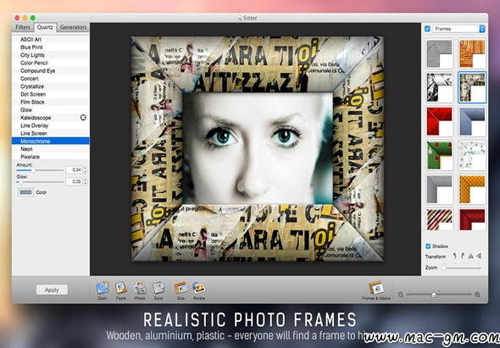Switch to the Filters tab

23,27
